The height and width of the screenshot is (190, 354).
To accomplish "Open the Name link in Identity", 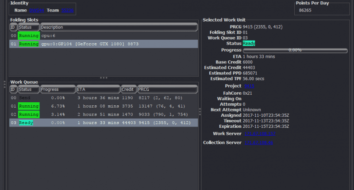I will point(37,10).
